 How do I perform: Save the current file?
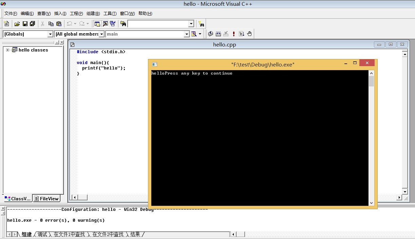click(25, 24)
